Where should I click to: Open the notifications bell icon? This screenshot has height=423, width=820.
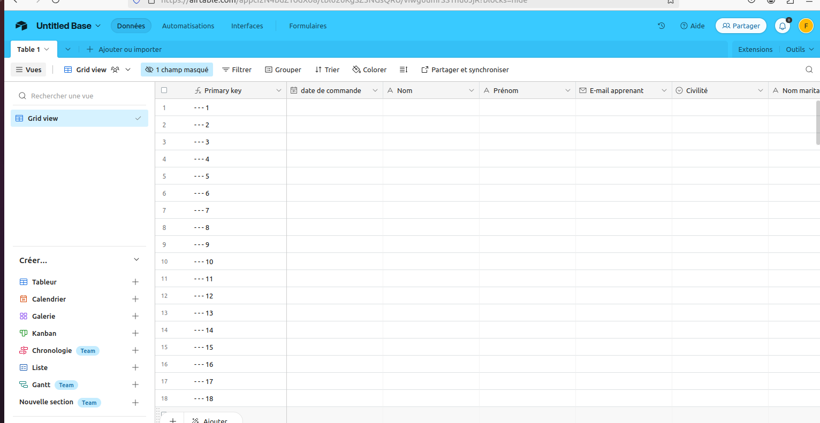pyautogui.click(x=783, y=26)
